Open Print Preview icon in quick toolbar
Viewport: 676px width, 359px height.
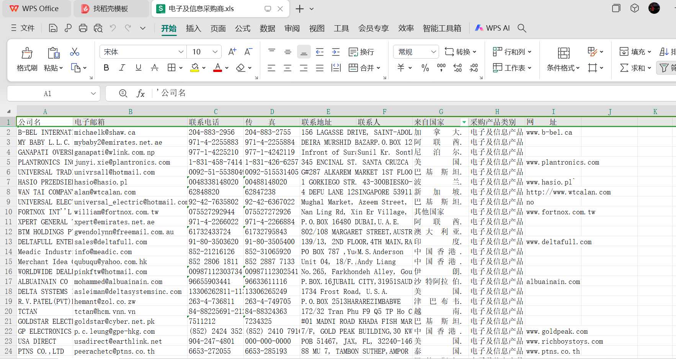point(98,28)
